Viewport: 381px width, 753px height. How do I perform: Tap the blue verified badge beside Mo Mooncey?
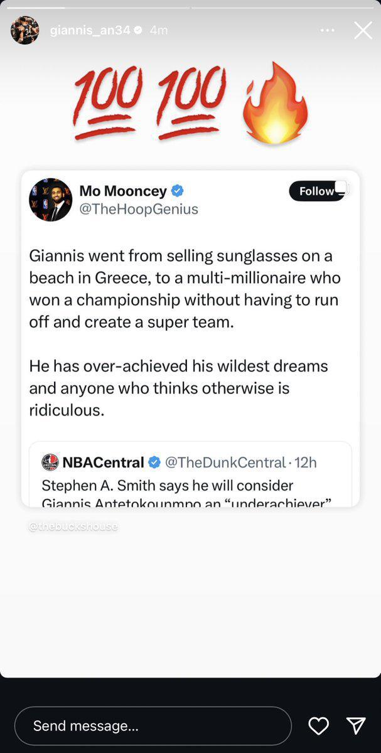178,191
